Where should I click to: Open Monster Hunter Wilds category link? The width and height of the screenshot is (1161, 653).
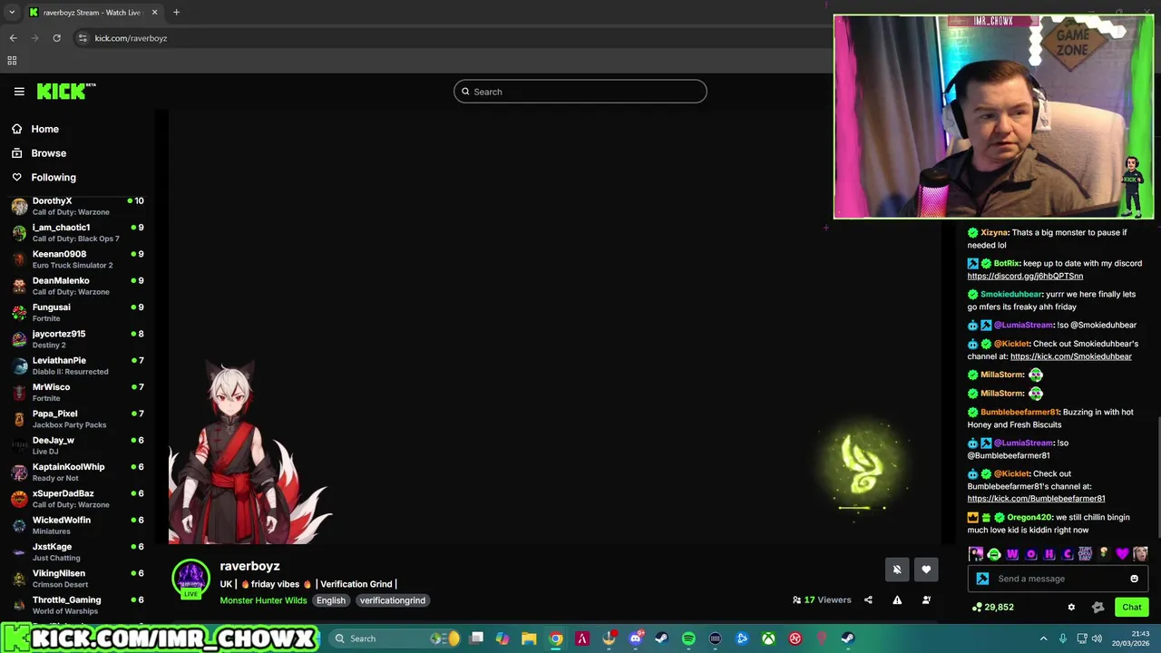click(x=263, y=600)
